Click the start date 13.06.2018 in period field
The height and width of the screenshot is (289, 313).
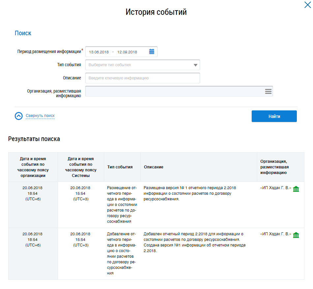[99, 52]
